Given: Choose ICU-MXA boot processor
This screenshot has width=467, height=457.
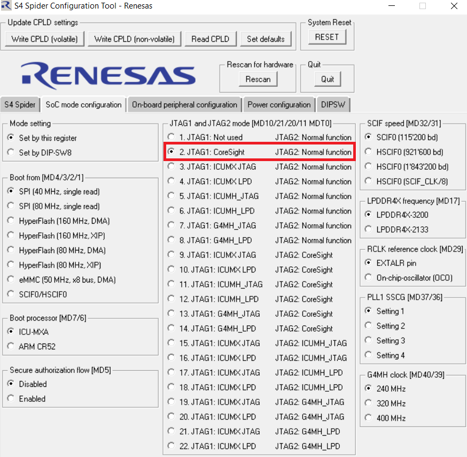Looking at the screenshot, I should pos(28,332).
